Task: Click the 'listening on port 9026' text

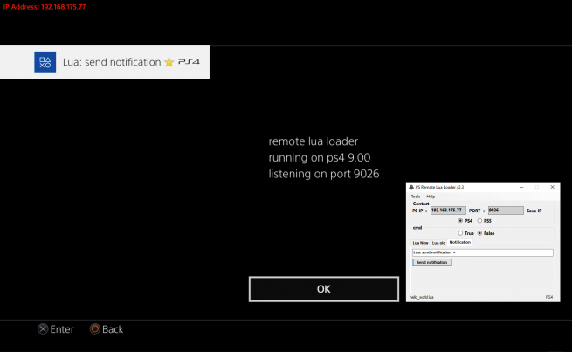Action: 324,174
